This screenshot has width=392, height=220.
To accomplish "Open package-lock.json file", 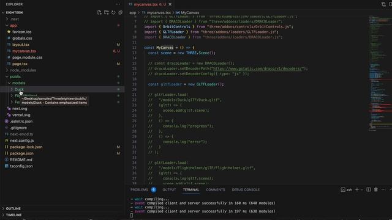I will [x=26, y=147].
